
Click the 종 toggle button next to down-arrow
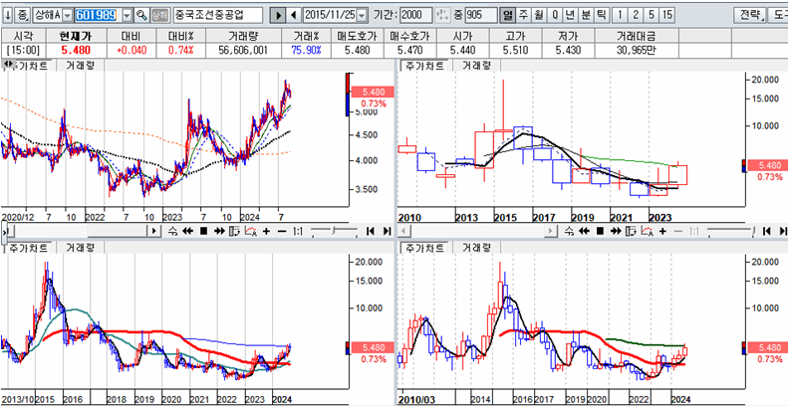pos(23,15)
